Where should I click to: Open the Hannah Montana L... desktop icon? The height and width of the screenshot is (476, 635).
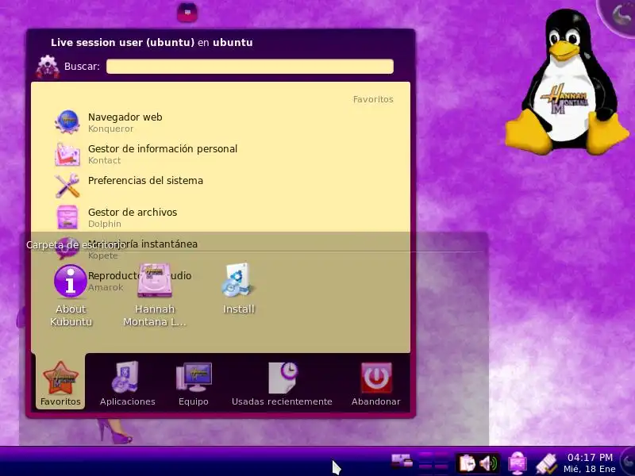155,296
